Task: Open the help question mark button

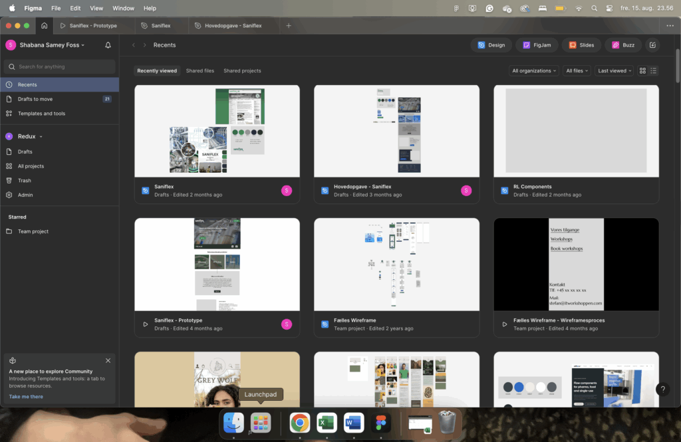Action: click(662, 389)
